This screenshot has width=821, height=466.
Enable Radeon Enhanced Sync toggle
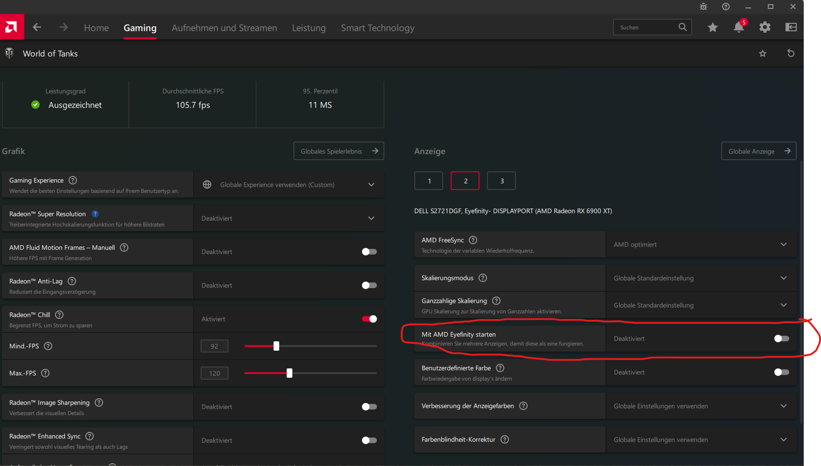369,440
